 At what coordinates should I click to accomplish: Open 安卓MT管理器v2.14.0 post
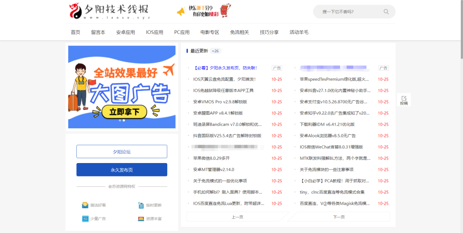click(214, 169)
